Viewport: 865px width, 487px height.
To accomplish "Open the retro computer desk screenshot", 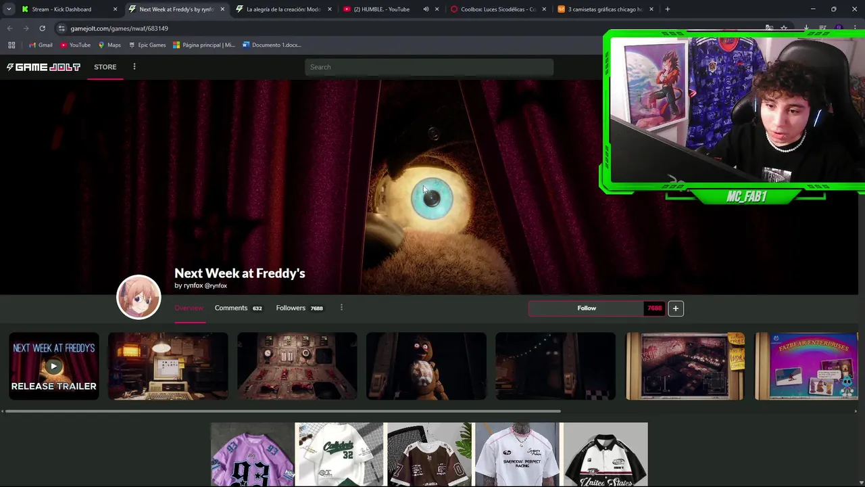I will [168, 366].
